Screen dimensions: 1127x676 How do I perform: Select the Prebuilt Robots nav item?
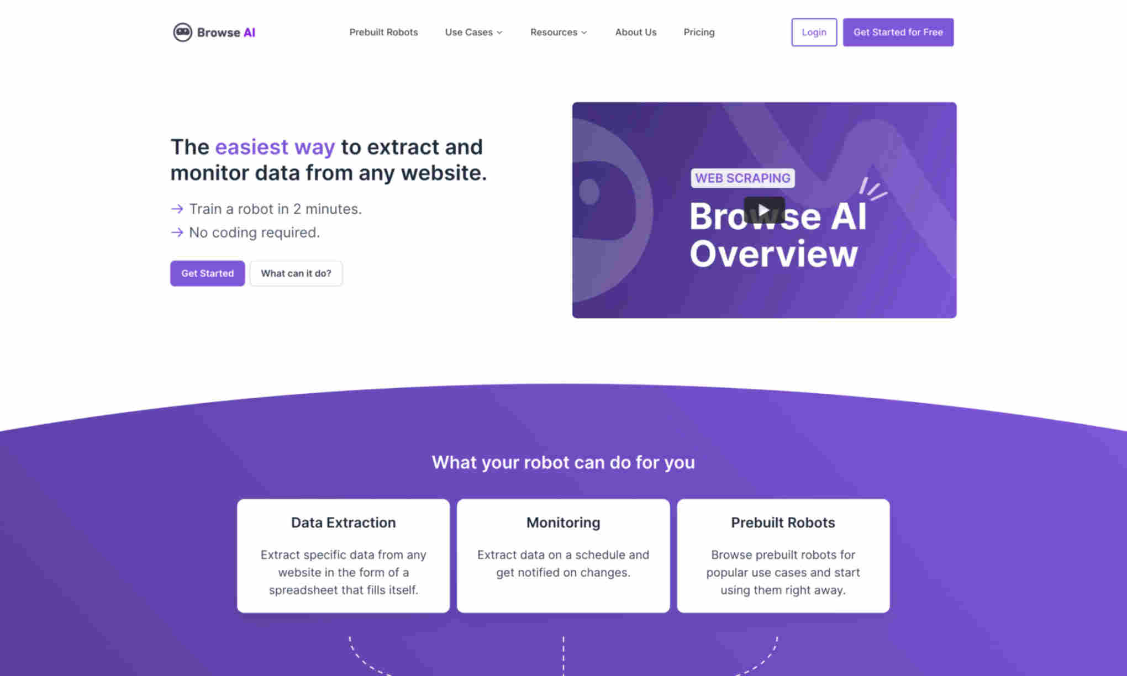[383, 32]
